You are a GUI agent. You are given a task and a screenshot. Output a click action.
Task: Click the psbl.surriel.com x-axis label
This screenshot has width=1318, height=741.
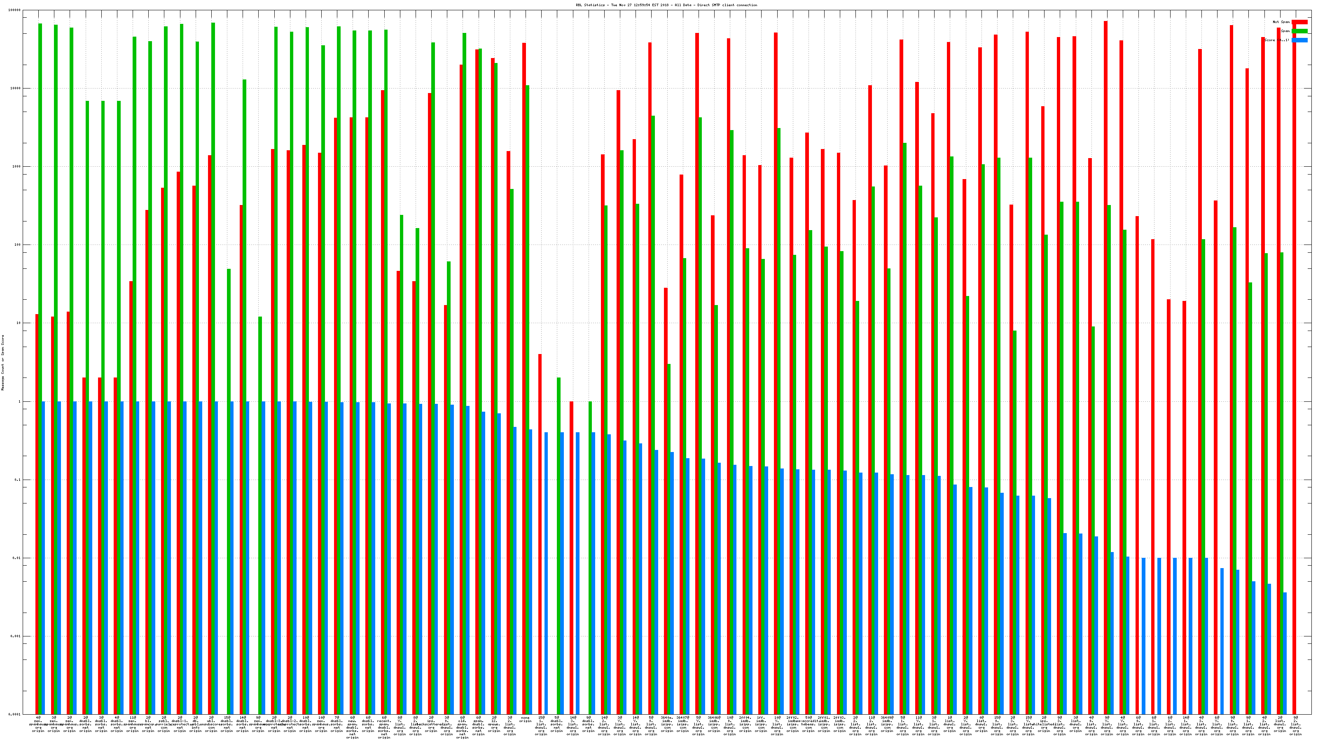point(164,725)
